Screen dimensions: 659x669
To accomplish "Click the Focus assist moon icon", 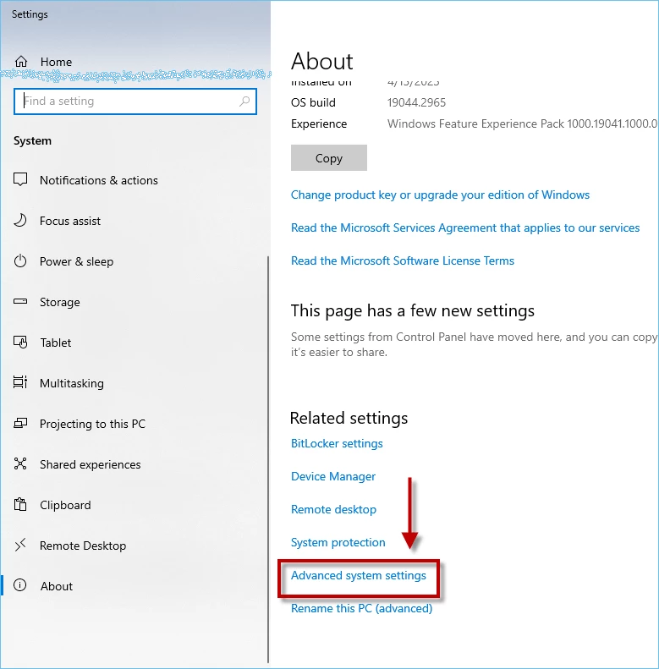I will tap(20, 220).
